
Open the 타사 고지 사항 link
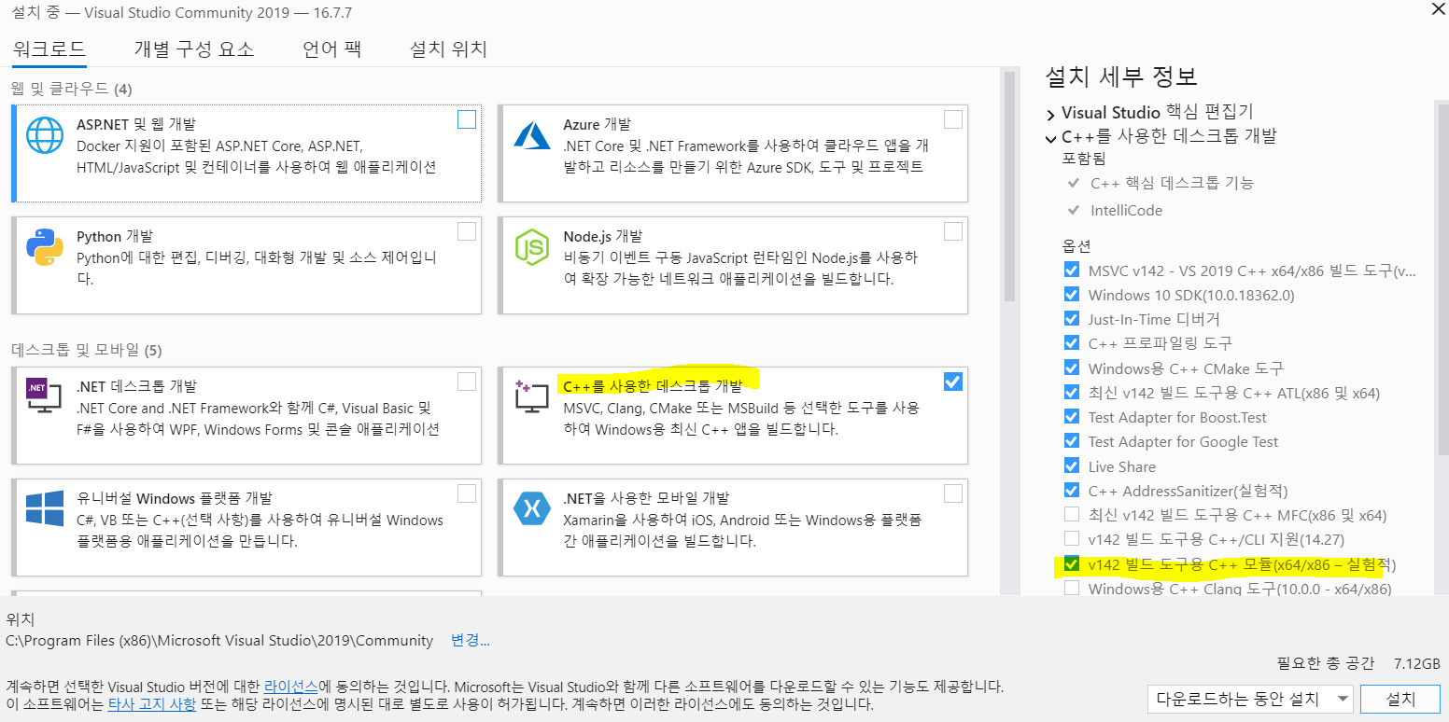tap(152, 704)
